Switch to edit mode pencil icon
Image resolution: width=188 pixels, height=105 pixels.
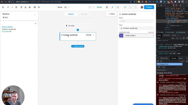(113, 7)
